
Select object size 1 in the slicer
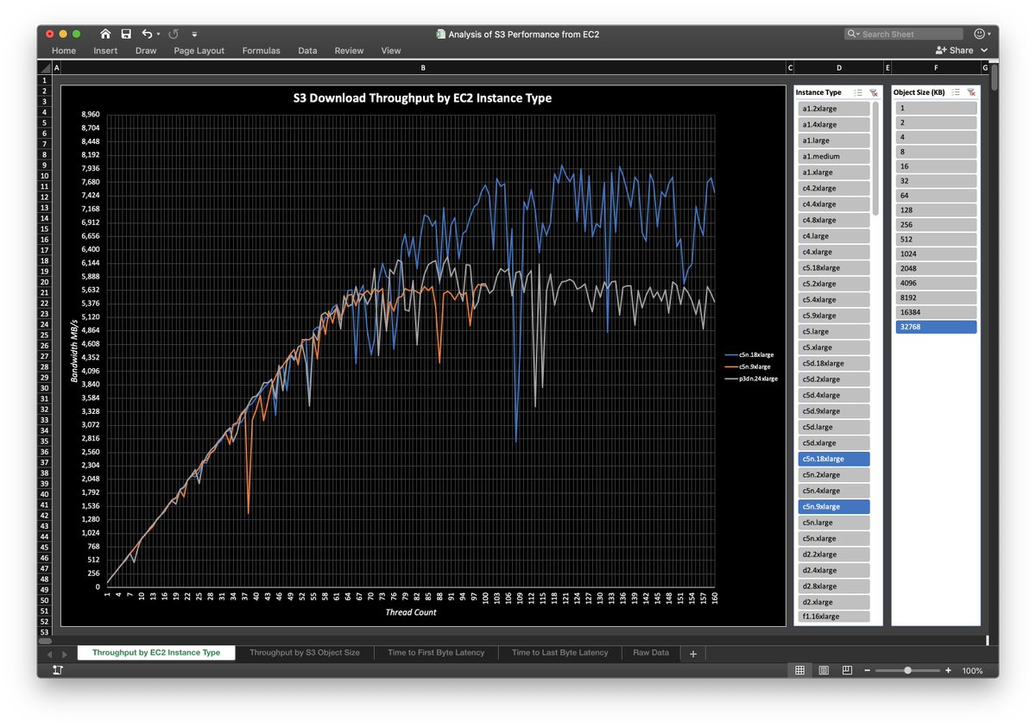(936, 108)
